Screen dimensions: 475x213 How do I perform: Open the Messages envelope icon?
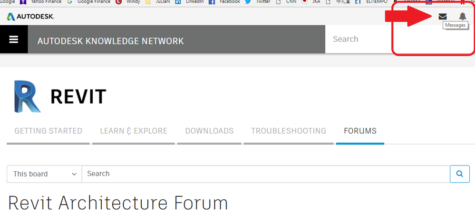tap(443, 16)
